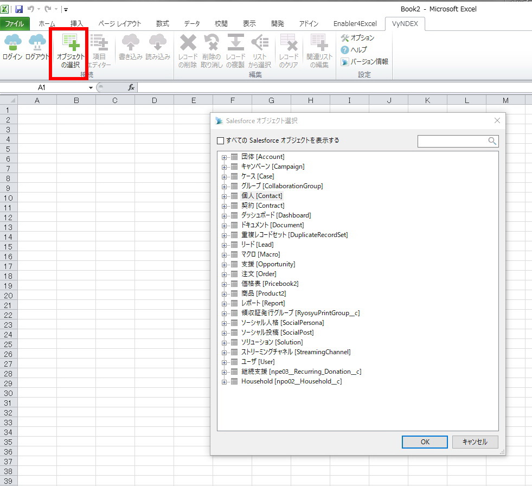The height and width of the screenshot is (486, 532).
Task: Click the Undo arrow in quick access toolbar
Action: [x=30, y=9]
